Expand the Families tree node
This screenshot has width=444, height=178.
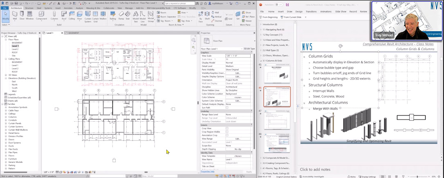pos(2,104)
